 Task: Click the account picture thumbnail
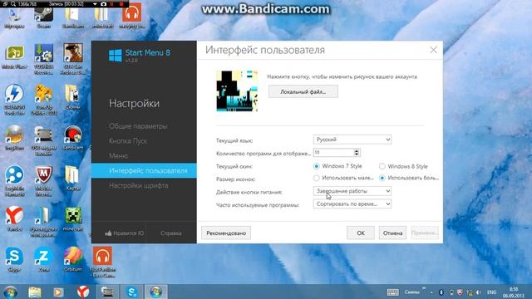[x=237, y=91]
